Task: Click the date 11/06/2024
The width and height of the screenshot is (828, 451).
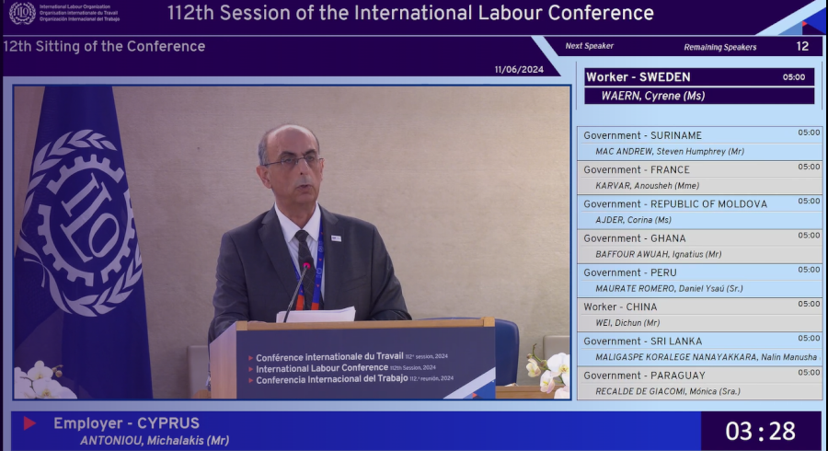Action: click(x=519, y=69)
